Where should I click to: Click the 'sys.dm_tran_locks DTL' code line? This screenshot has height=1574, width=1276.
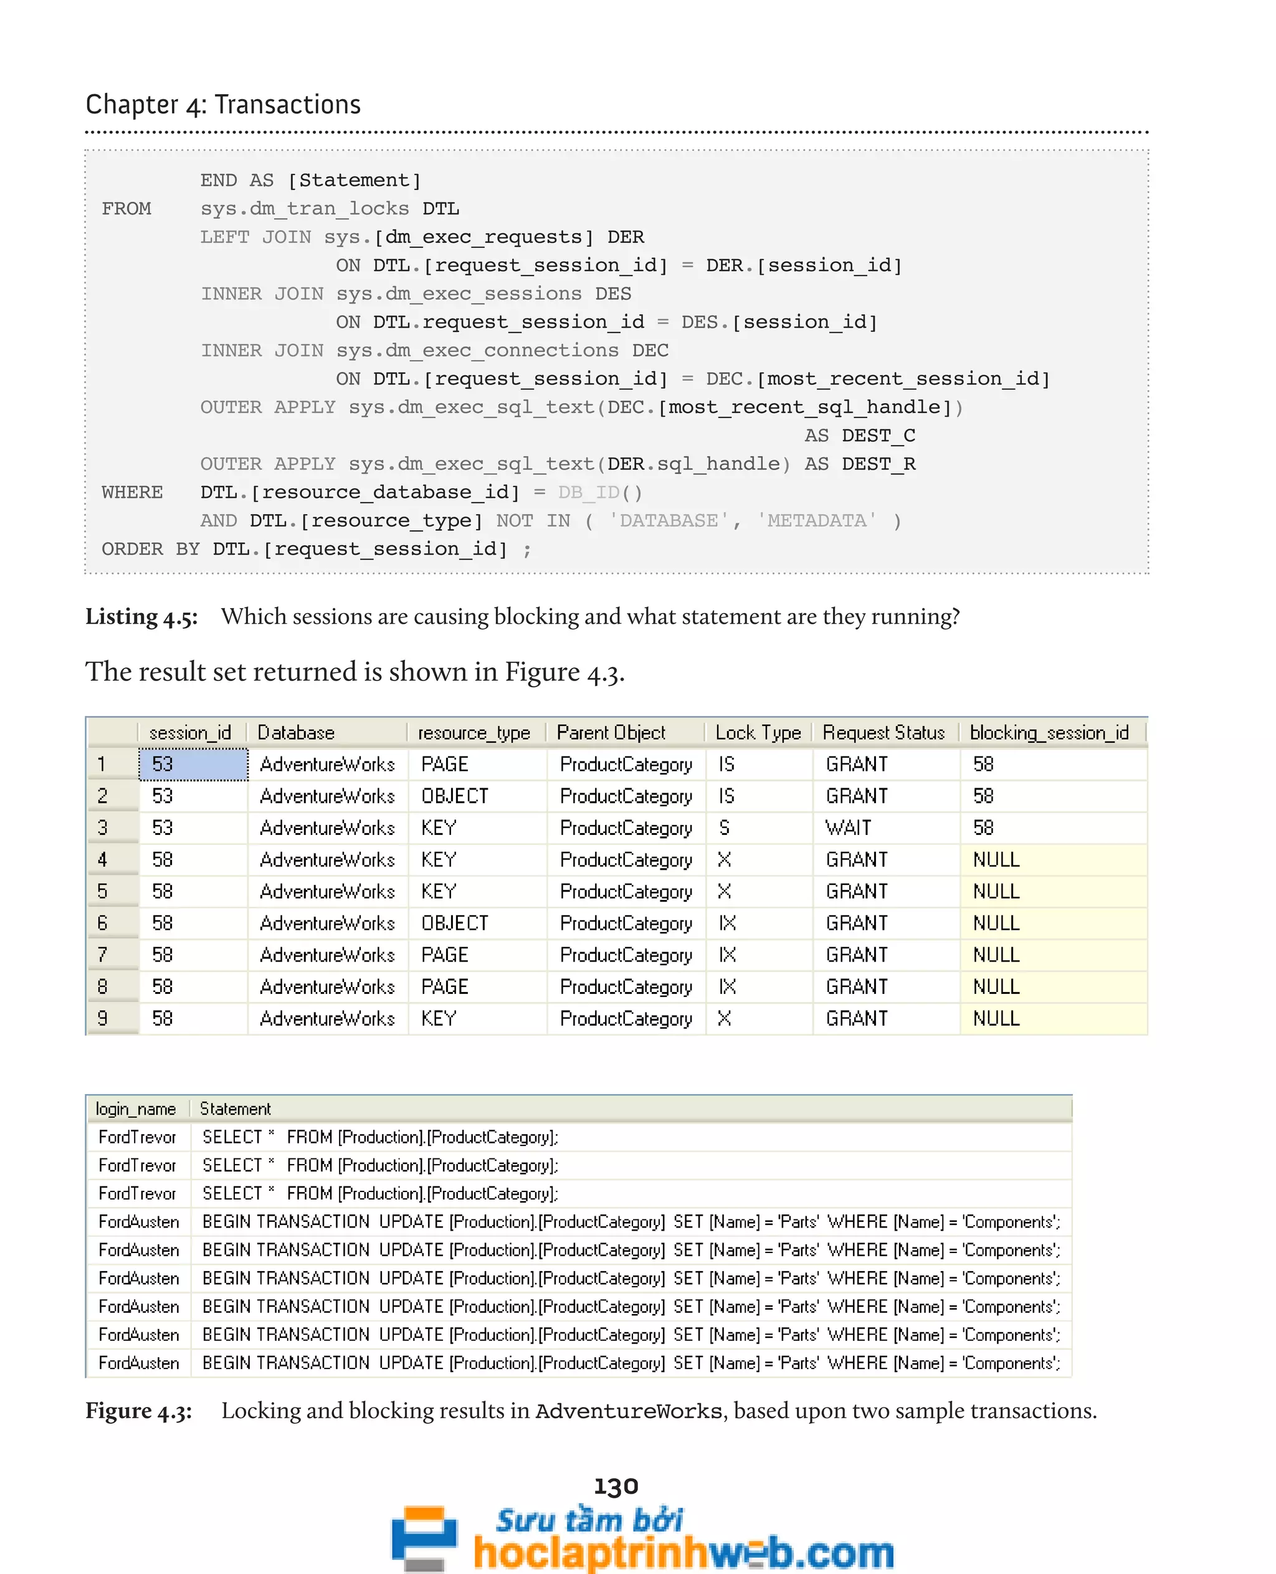(330, 209)
